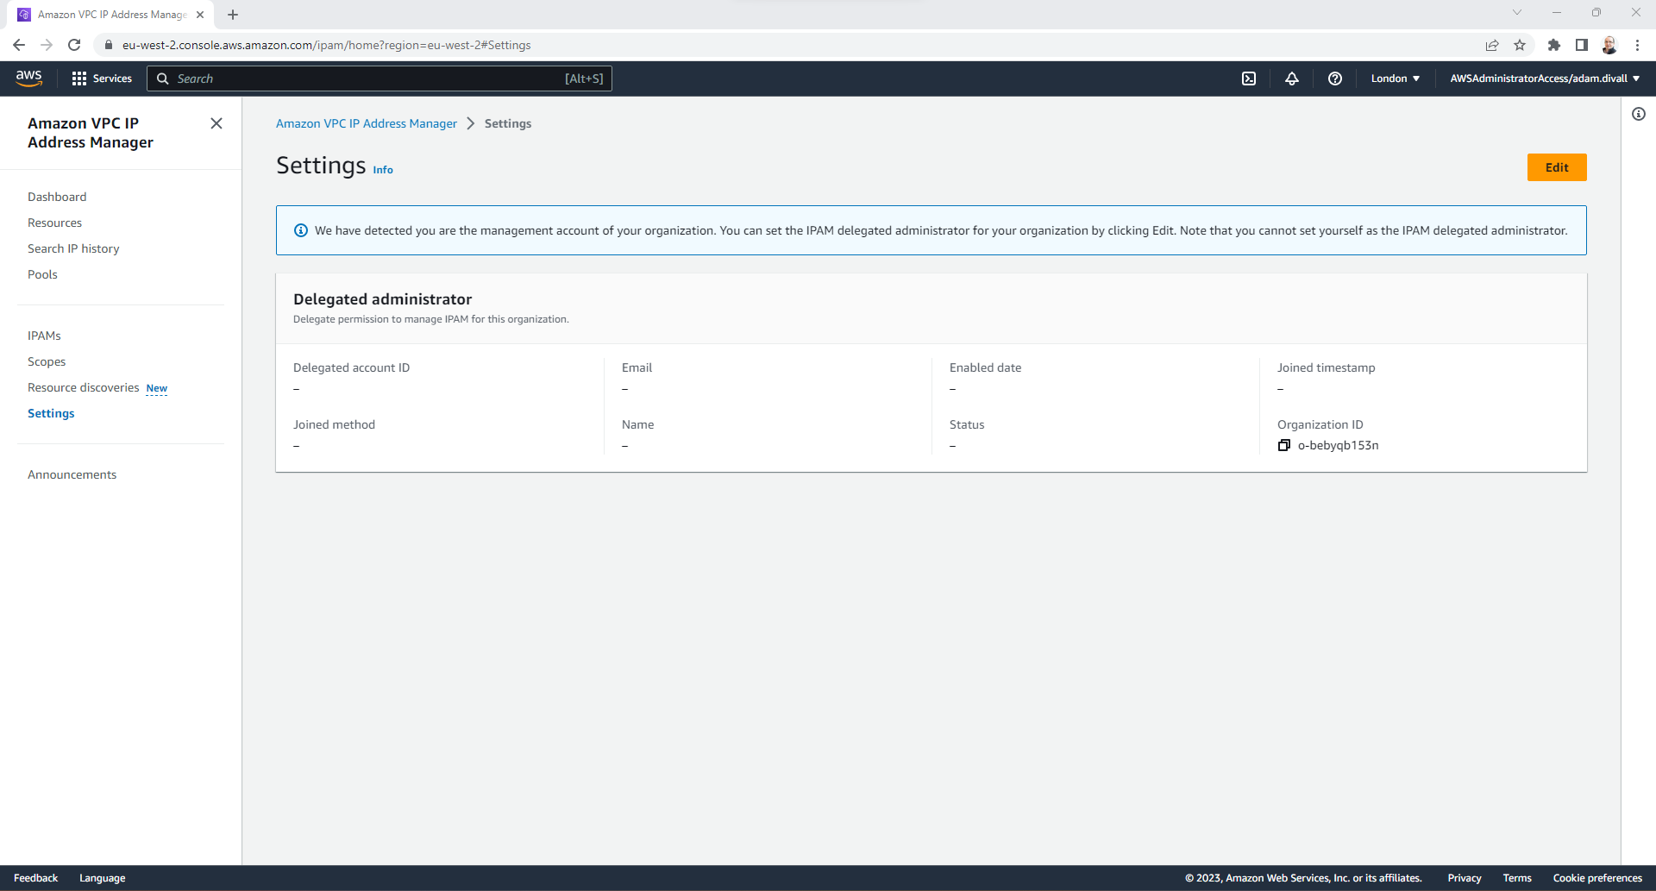The image size is (1656, 891).
Task: Open Dashboard in the sidebar
Action: coord(57,197)
